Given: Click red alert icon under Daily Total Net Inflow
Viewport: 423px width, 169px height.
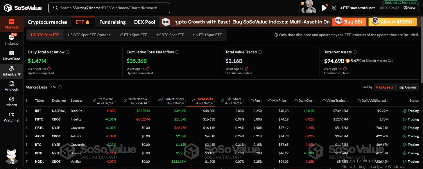Looking at the screenshot, I should 49,69.
